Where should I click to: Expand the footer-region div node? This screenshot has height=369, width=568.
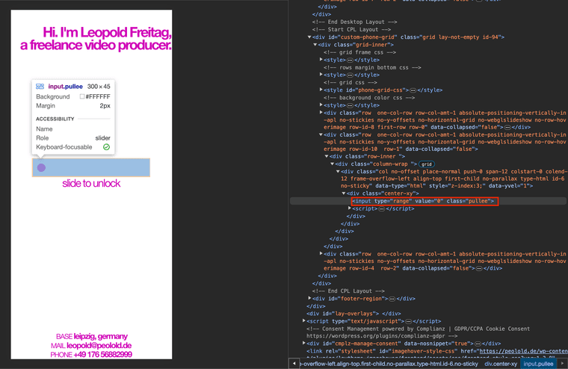[x=310, y=298]
